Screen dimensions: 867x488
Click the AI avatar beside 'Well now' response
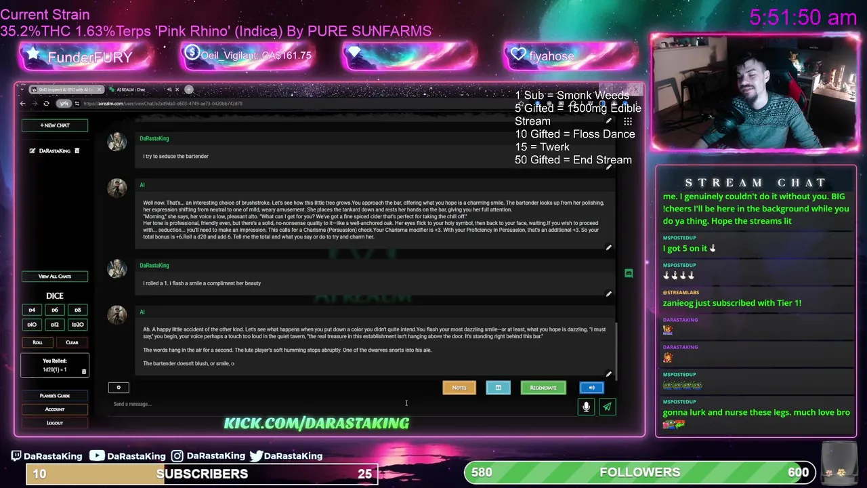pos(117,188)
